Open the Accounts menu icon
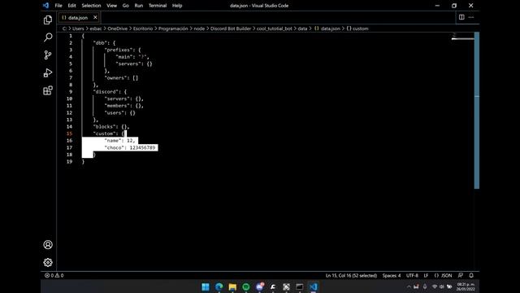Screen dimensions: 520x293 coord(48,245)
